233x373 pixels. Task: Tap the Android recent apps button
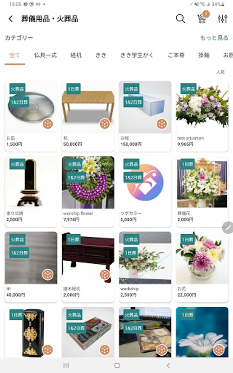click(x=66, y=366)
